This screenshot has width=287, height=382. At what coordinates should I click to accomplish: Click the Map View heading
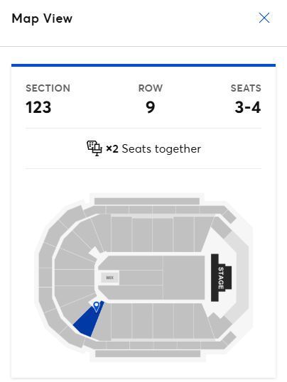pos(42,18)
